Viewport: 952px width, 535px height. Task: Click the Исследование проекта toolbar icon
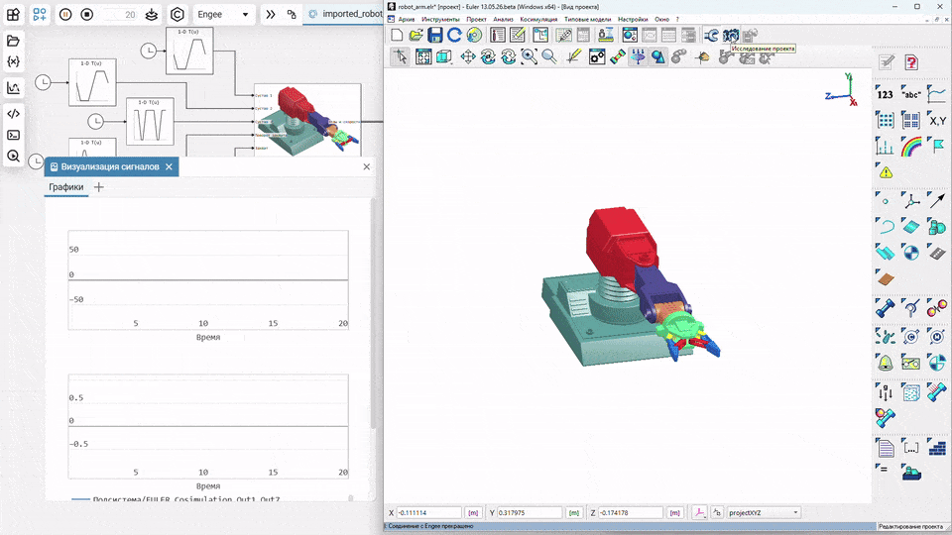(x=731, y=36)
